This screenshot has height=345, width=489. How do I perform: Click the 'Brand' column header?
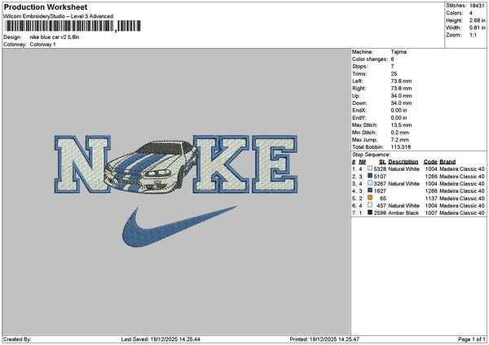click(x=447, y=162)
